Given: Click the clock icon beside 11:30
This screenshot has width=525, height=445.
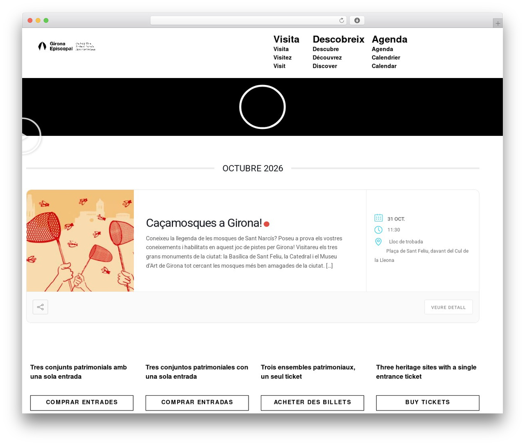Looking at the screenshot, I should click(x=379, y=230).
